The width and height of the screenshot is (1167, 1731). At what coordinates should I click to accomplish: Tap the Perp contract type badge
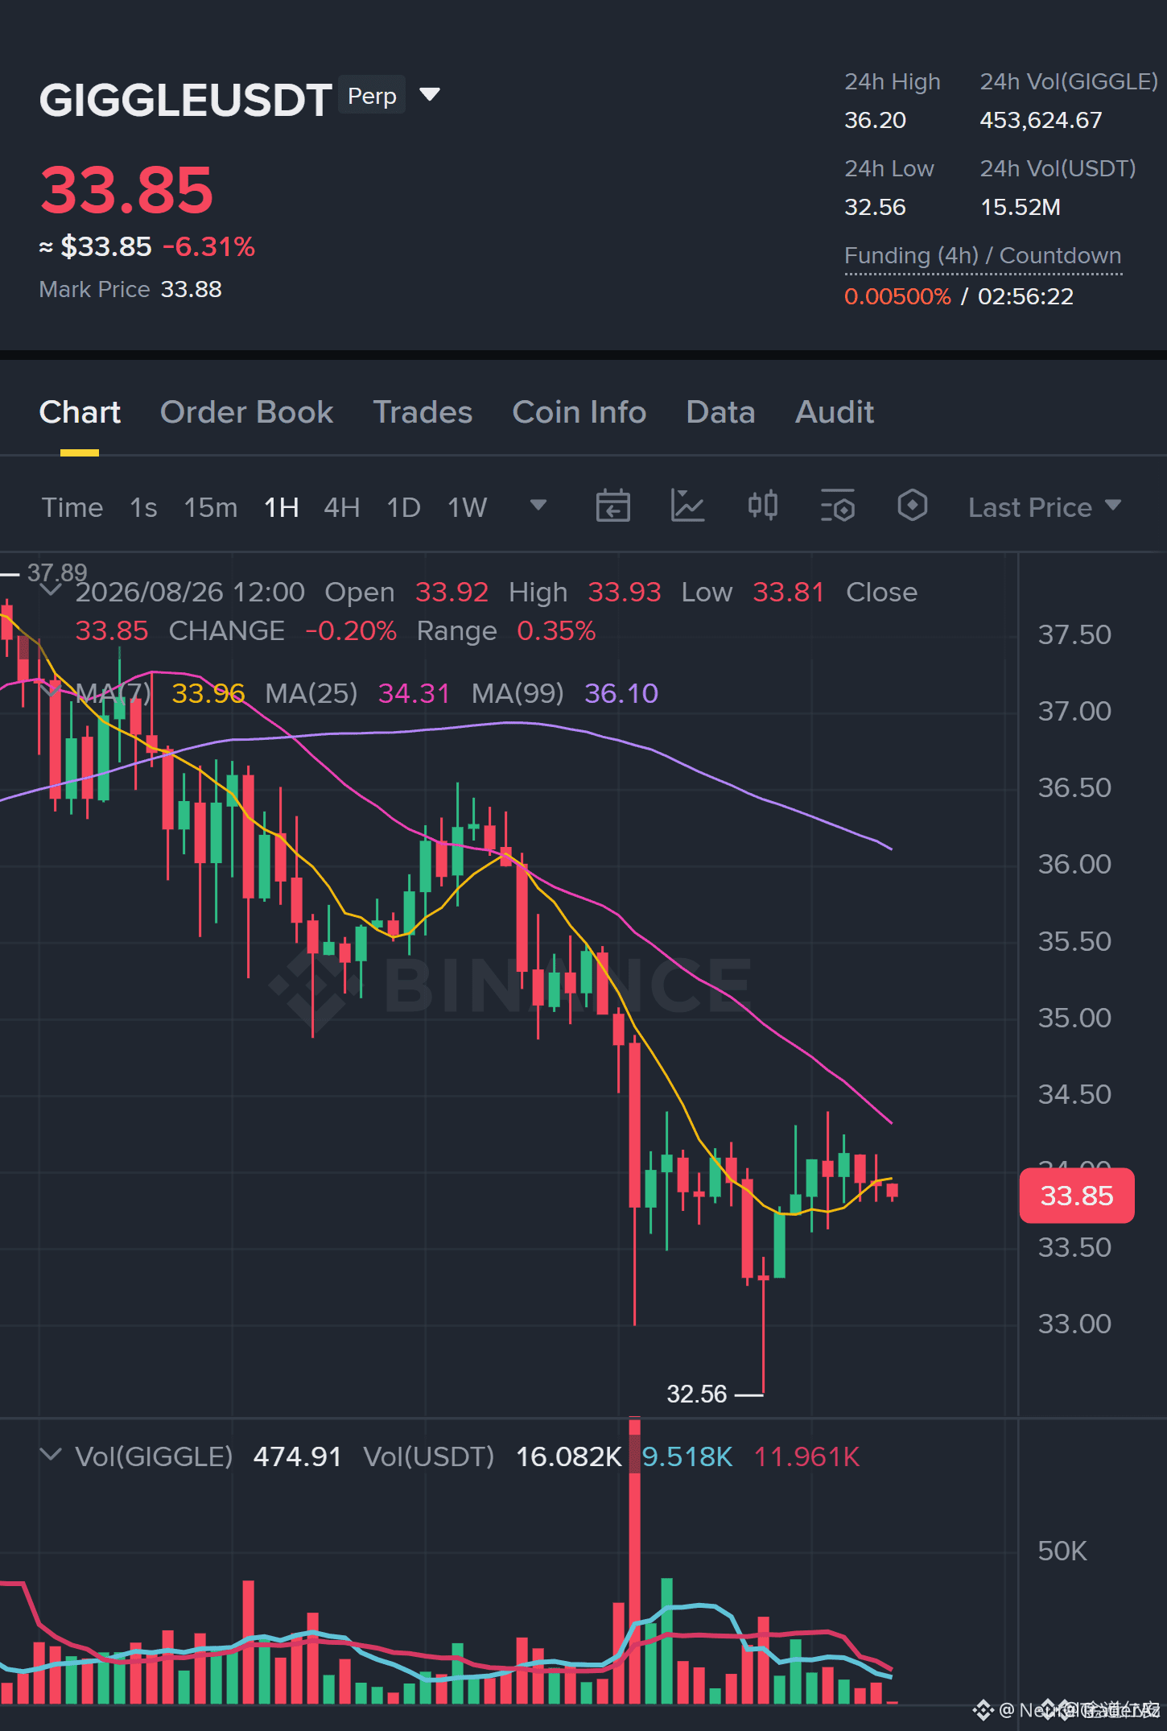372,96
